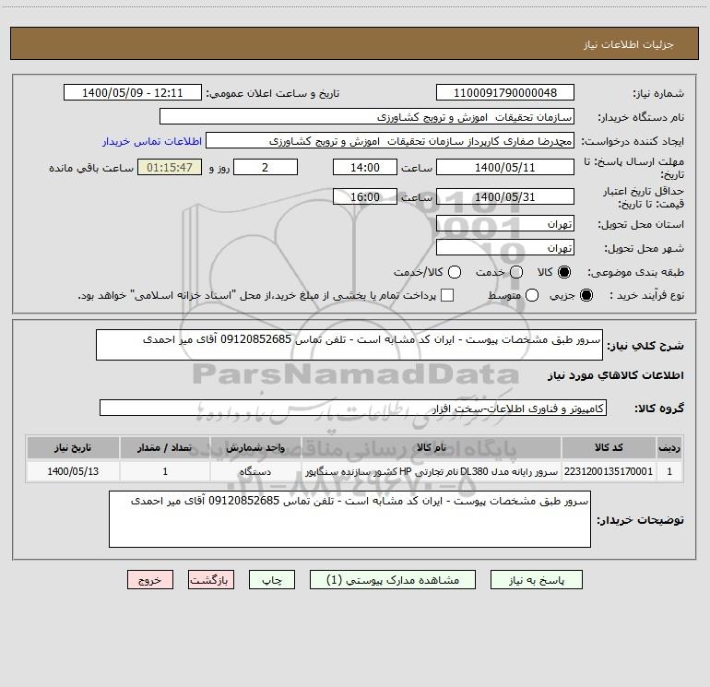Viewport: 710px width, 687px height.
Task: Open اطلاعات تماس خریدار link
Action: pyautogui.click(x=152, y=141)
